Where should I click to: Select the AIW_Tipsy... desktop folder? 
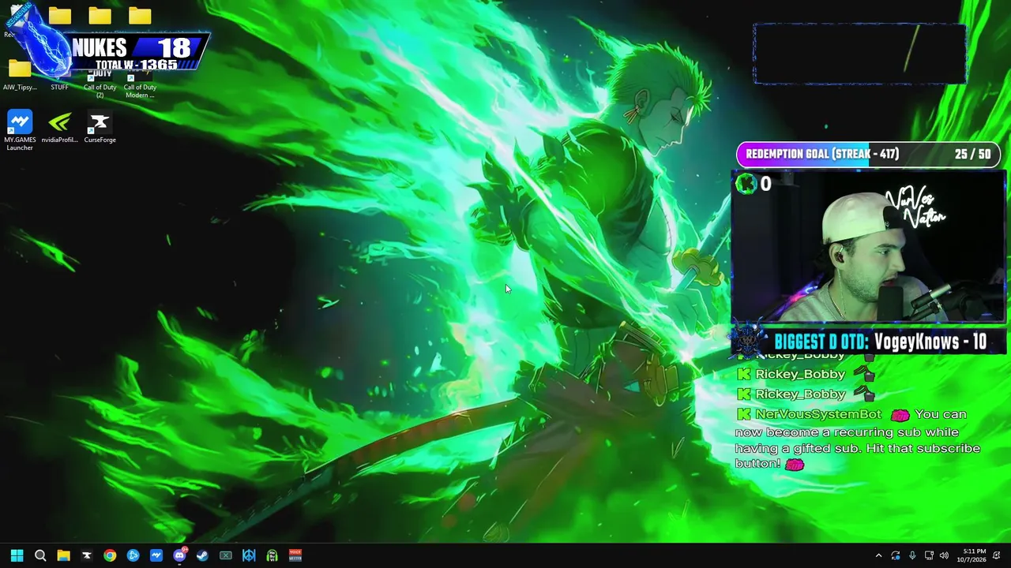click(20, 75)
